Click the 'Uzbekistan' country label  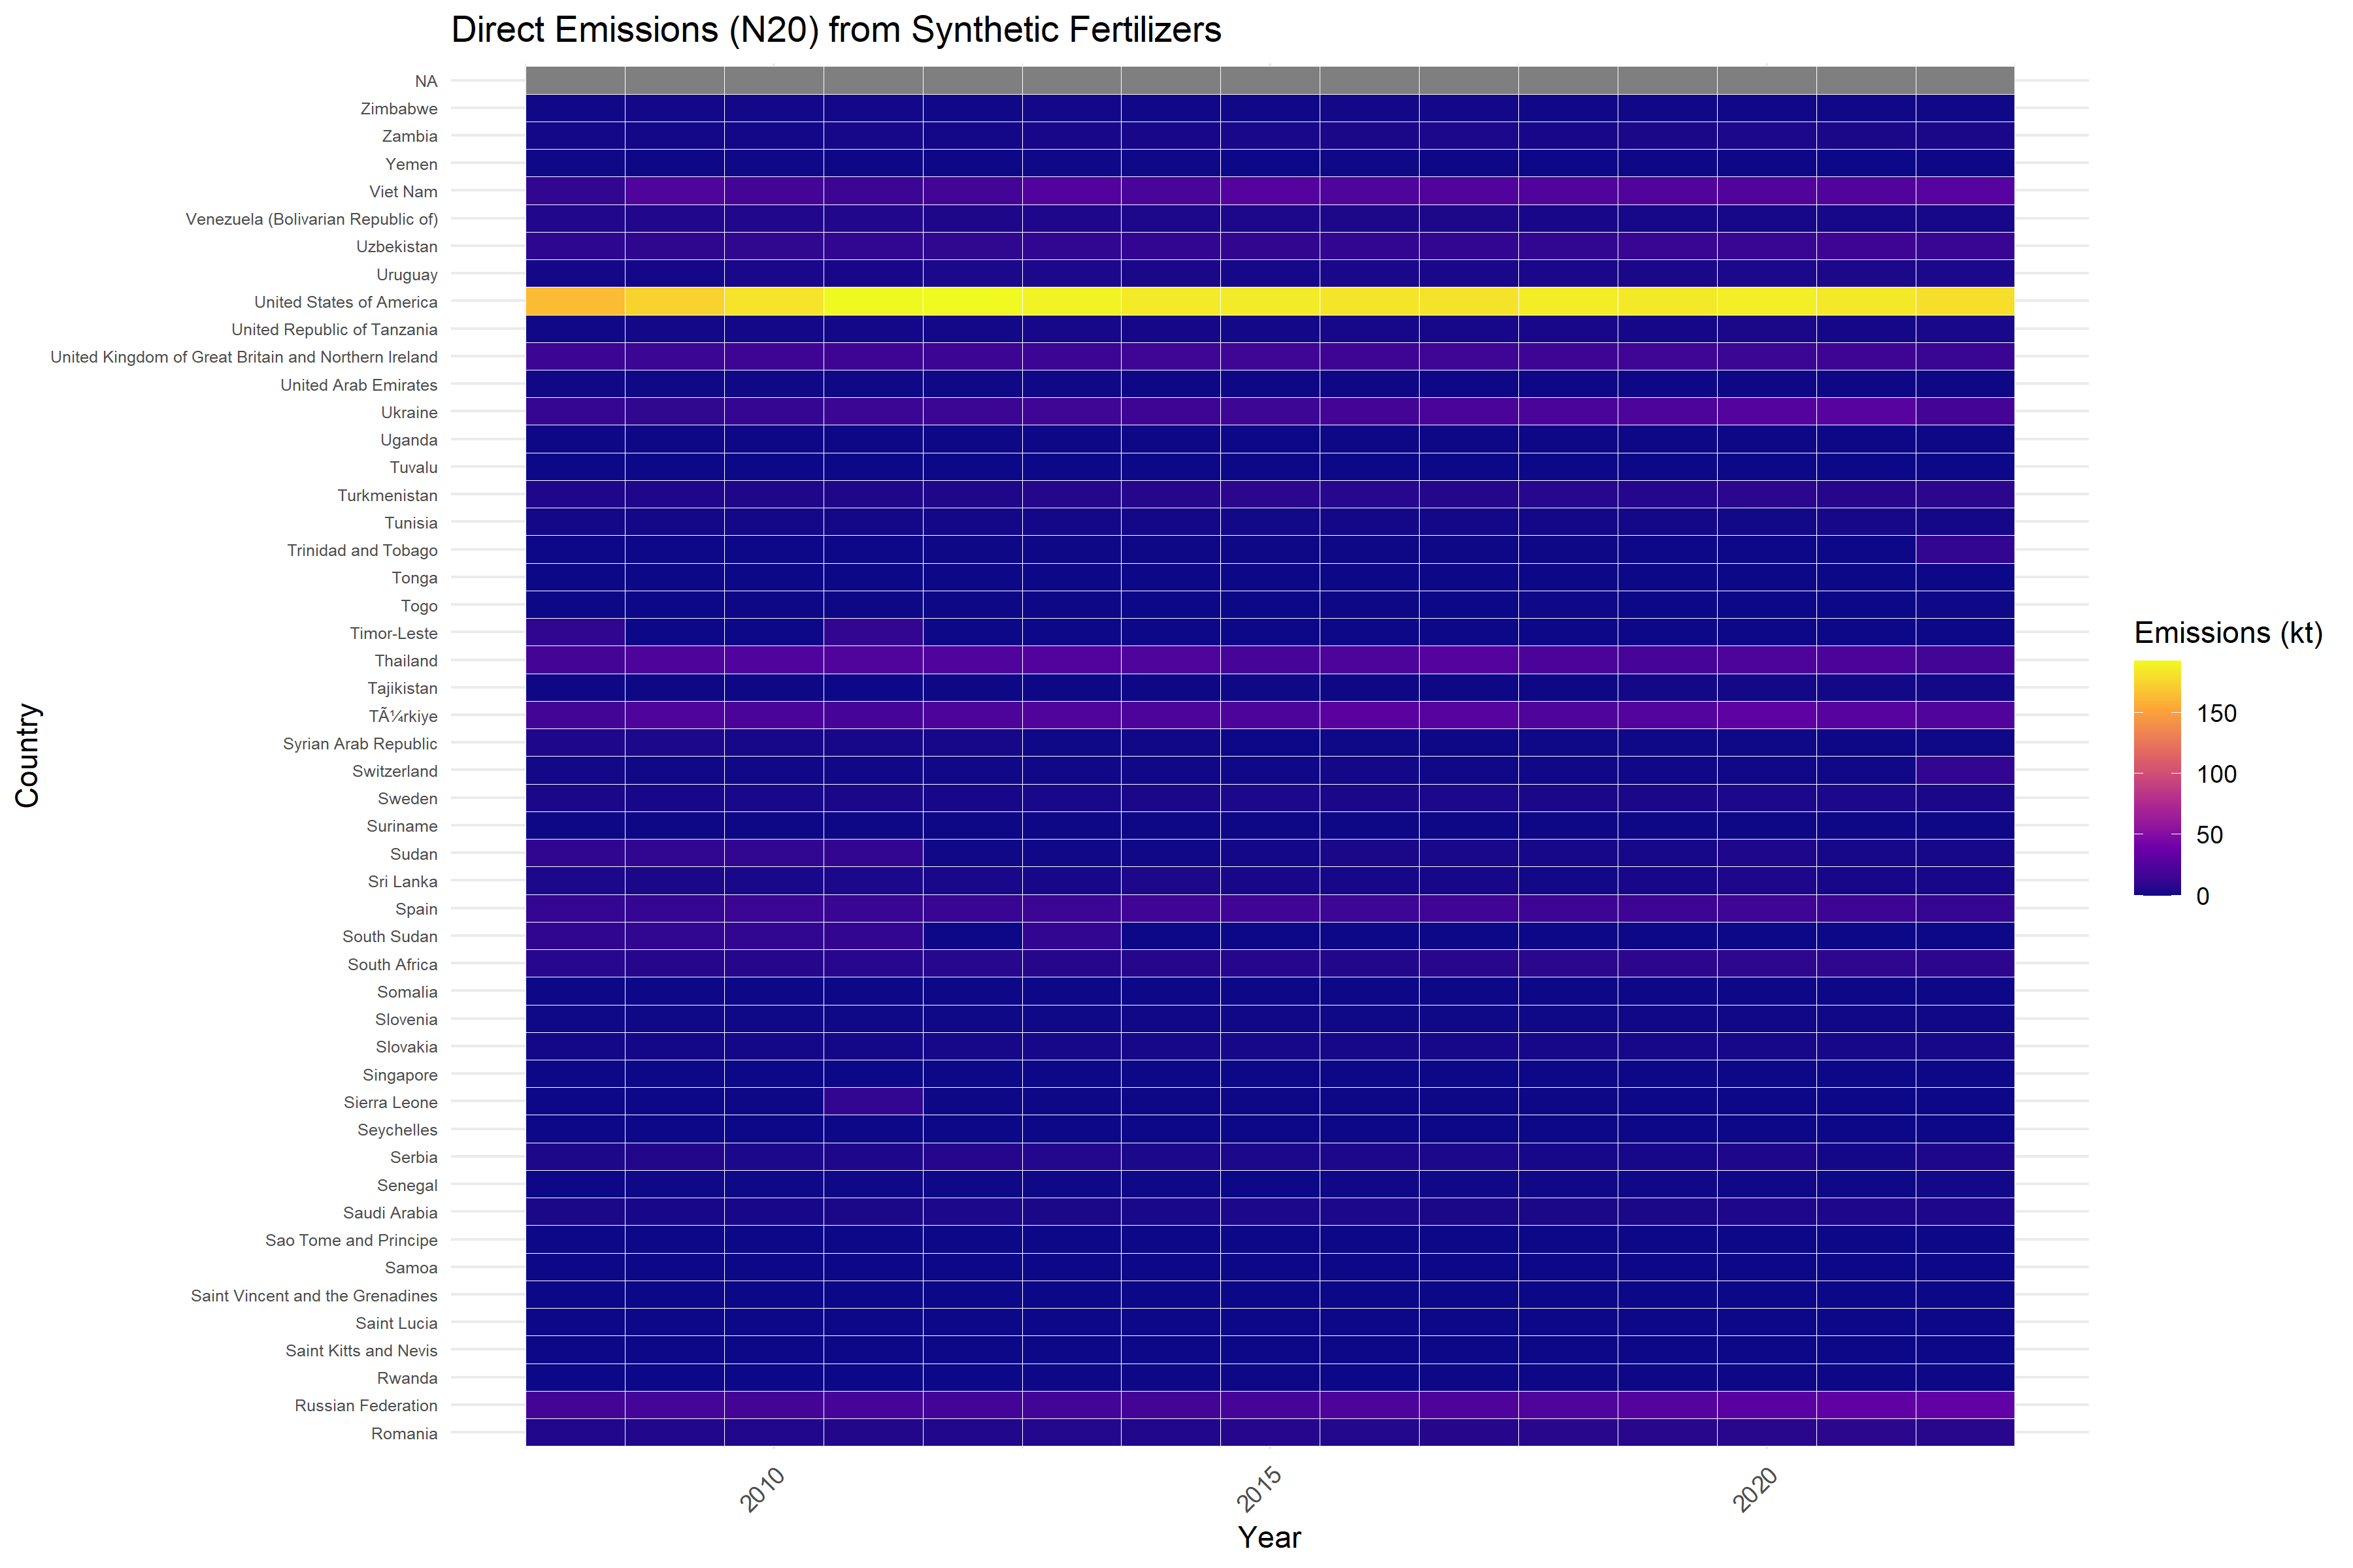tap(397, 247)
